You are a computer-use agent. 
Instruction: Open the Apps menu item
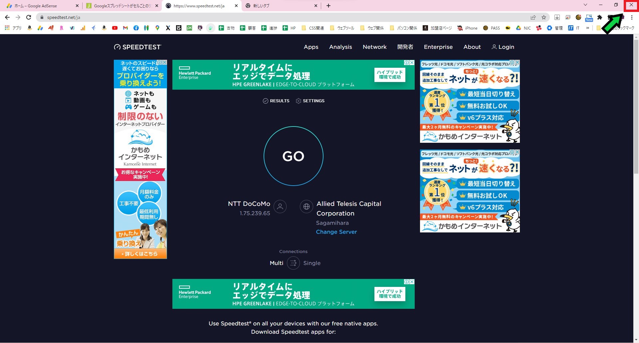pos(311,47)
